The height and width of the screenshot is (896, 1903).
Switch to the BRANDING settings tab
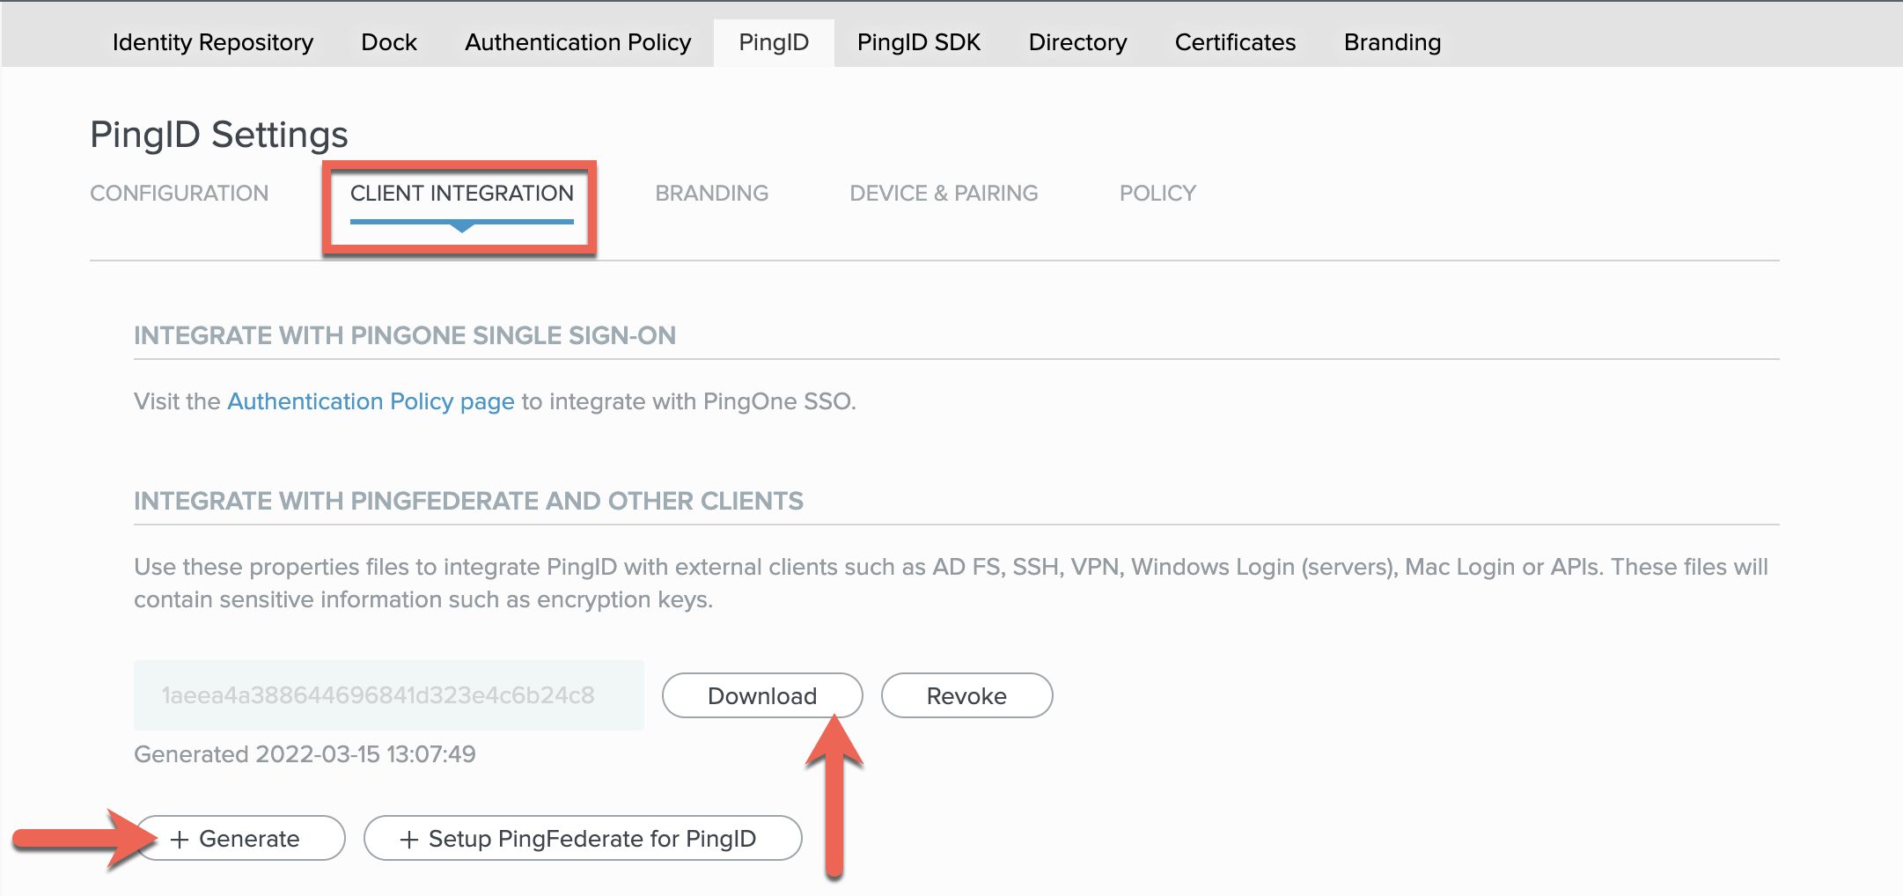coord(711,193)
